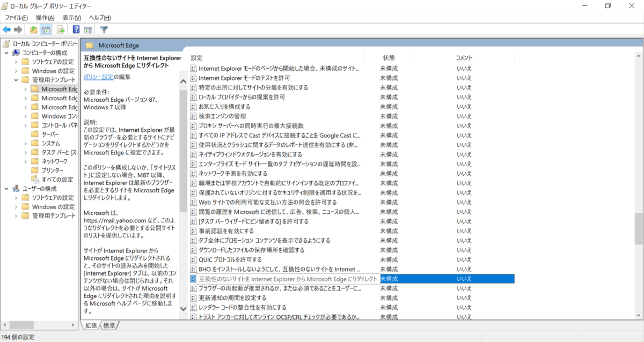This screenshot has height=342, width=644.
Task: Click policy icon beside '検索エンジンの管理'
Action: click(194, 116)
